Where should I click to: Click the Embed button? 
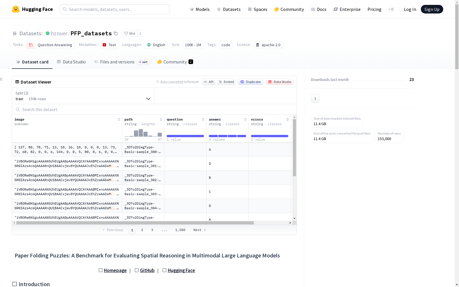coord(226,82)
